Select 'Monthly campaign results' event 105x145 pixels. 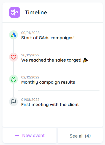pyautogui.click(x=48, y=82)
